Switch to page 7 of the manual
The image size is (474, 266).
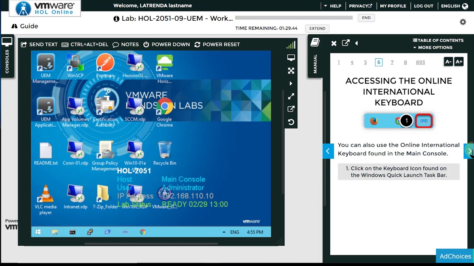(x=392, y=62)
